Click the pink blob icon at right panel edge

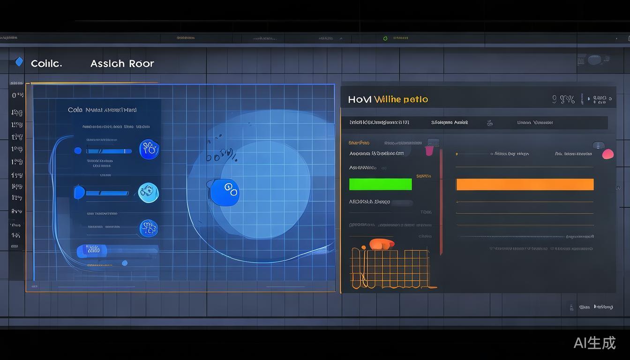(x=607, y=154)
